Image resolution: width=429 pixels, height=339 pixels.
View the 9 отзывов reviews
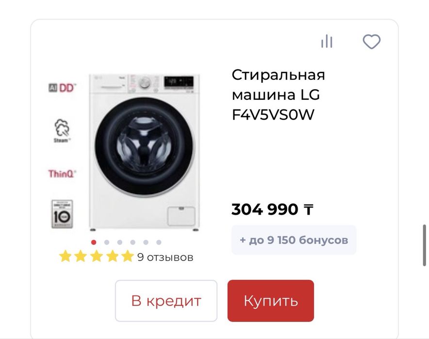[x=165, y=257]
